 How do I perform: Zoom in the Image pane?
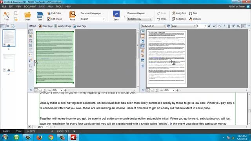click(65, 90)
